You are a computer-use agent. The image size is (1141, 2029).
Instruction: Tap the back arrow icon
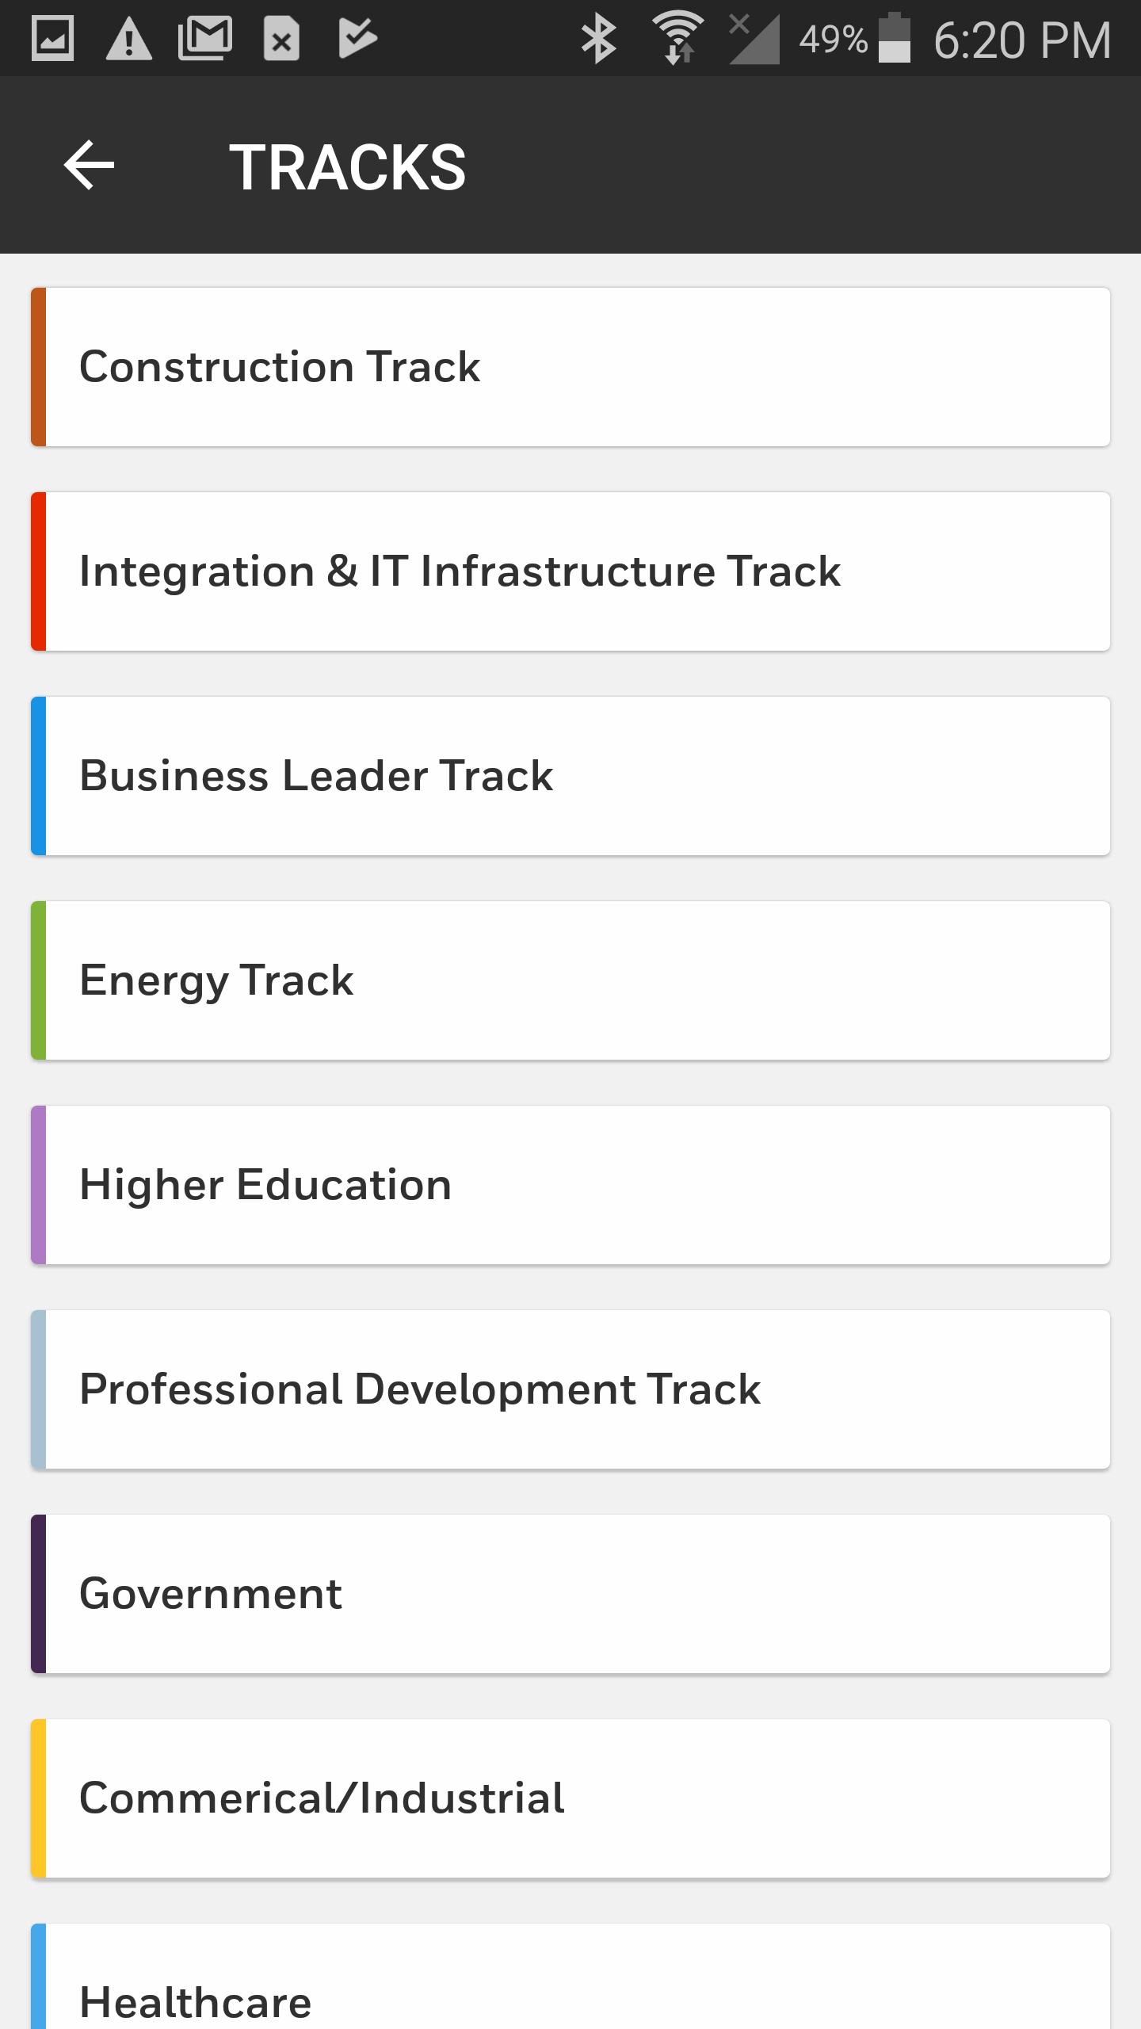coord(89,166)
